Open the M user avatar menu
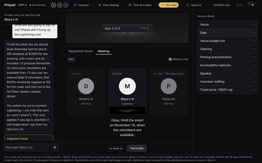The width and height of the screenshot is (262, 163). coord(253,5)
